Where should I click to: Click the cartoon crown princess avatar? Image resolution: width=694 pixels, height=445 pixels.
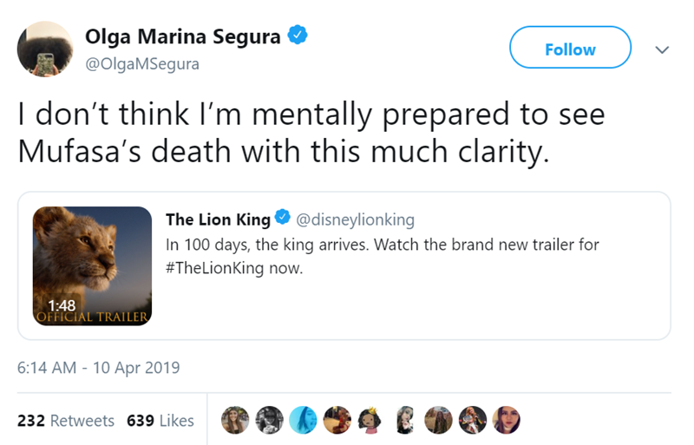click(370, 420)
